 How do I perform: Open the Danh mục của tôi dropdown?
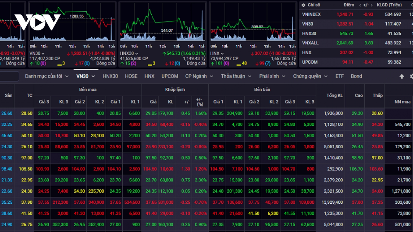click(x=47, y=76)
